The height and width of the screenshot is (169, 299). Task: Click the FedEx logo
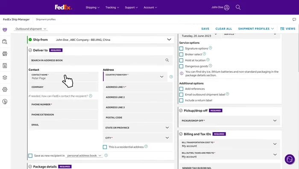pyautogui.click(x=63, y=7)
